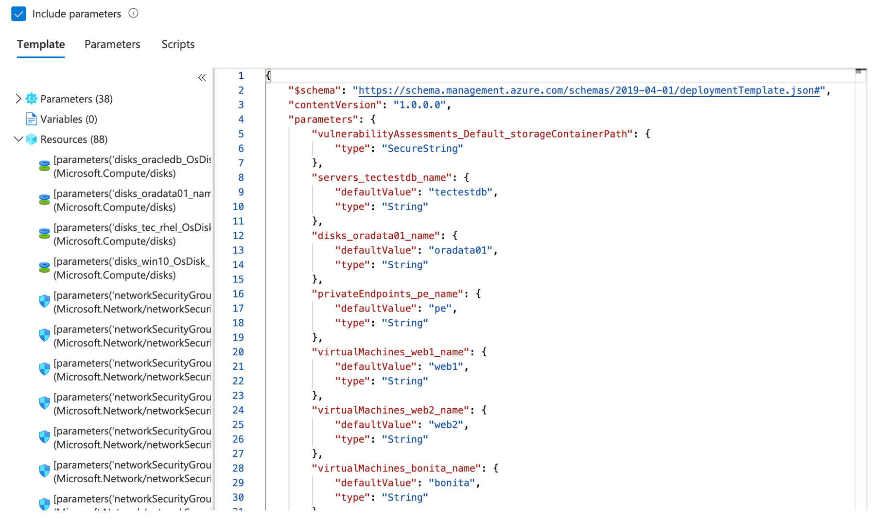873x521 pixels.
Task: Click line number 12 in the gutter
Action: click(238, 236)
